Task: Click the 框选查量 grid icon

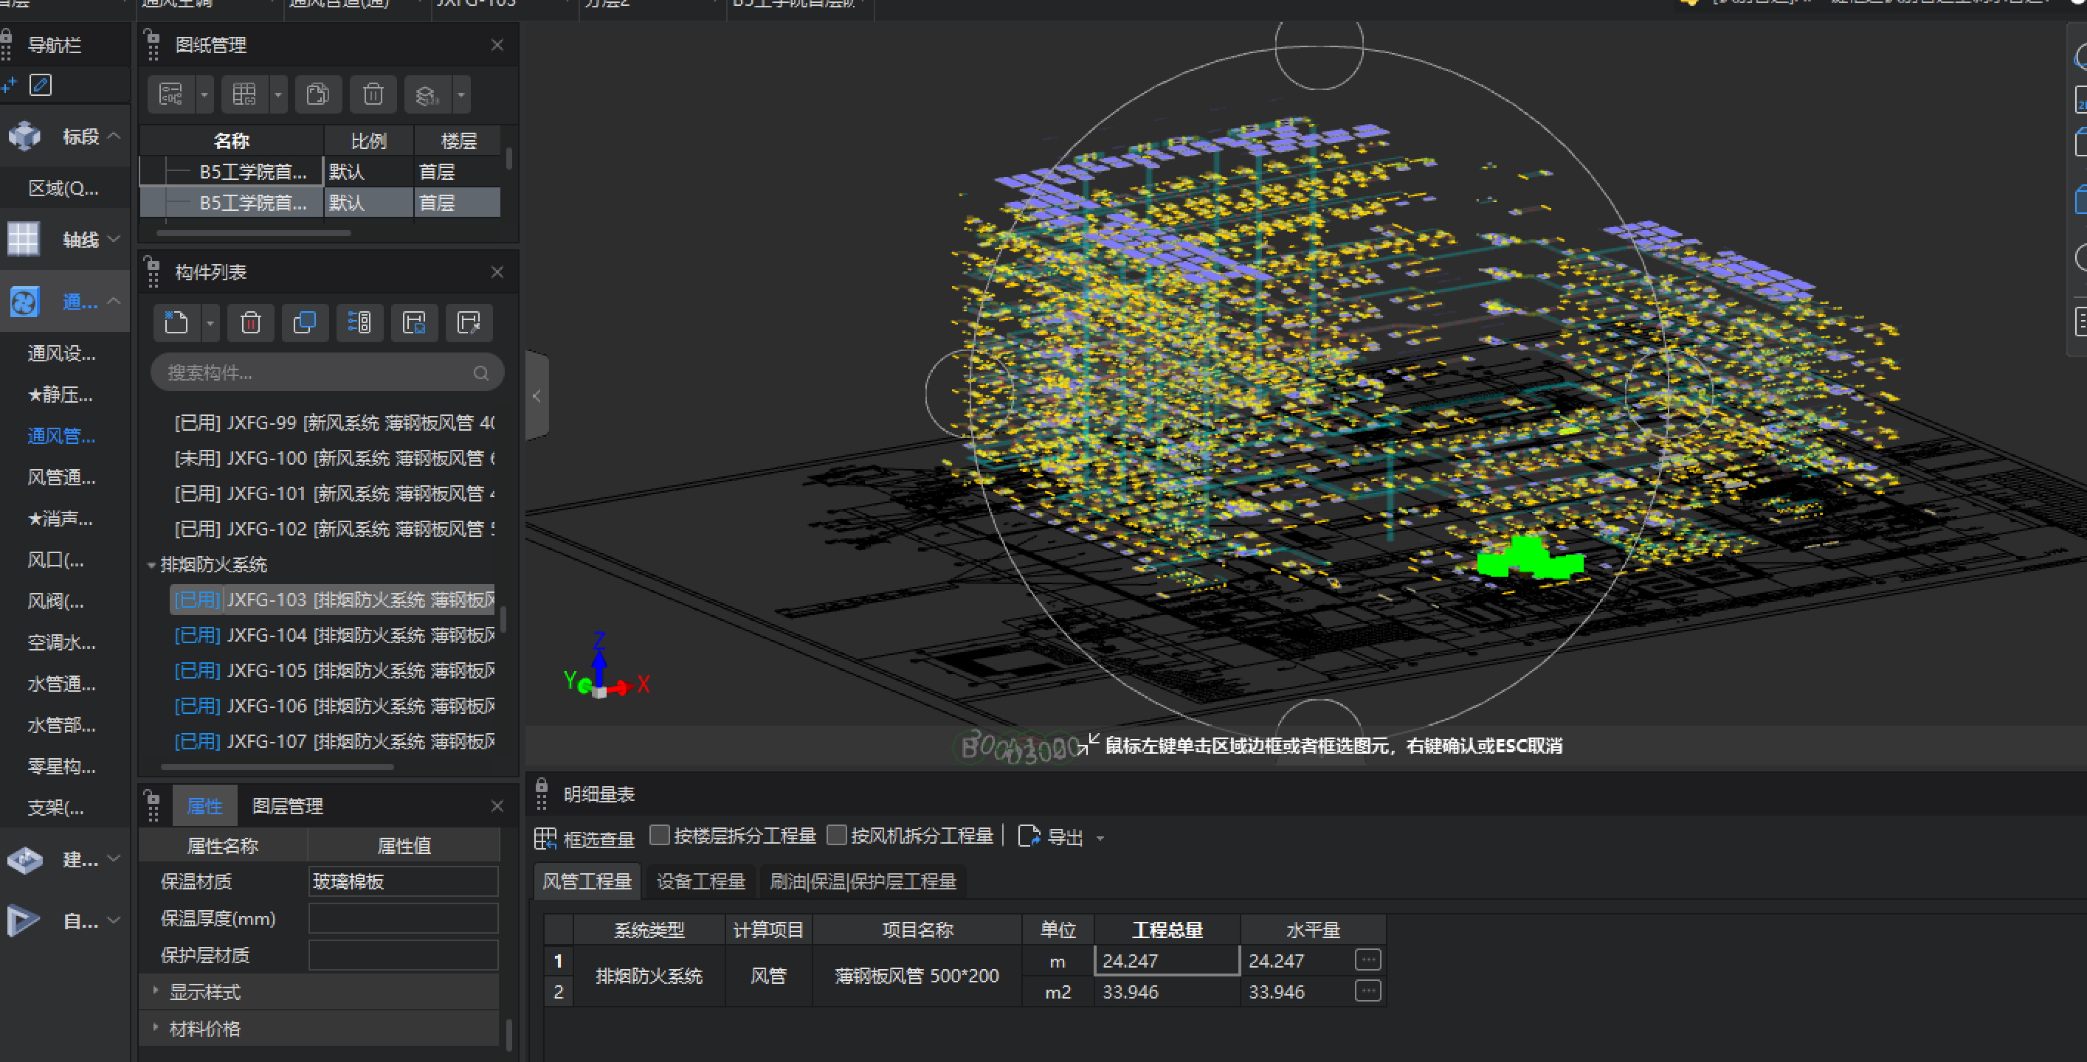Action: [545, 838]
